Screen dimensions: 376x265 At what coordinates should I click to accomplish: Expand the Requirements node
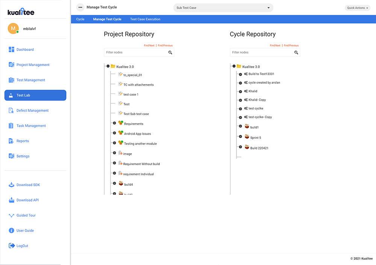[x=114, y=123]
